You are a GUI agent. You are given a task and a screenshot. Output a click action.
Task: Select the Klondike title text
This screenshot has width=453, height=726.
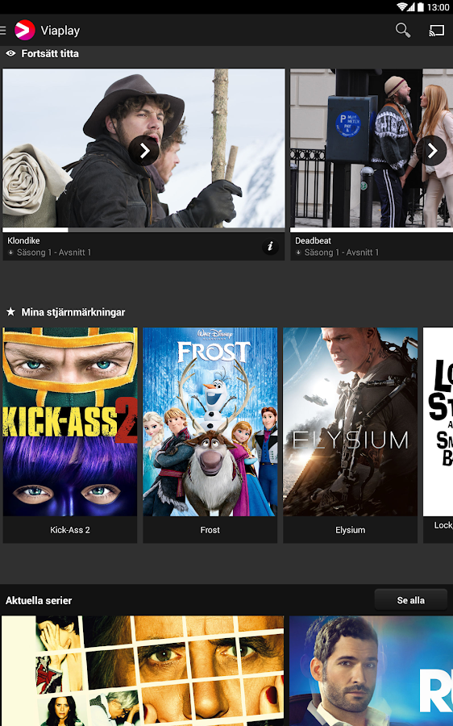coord(23,240)
